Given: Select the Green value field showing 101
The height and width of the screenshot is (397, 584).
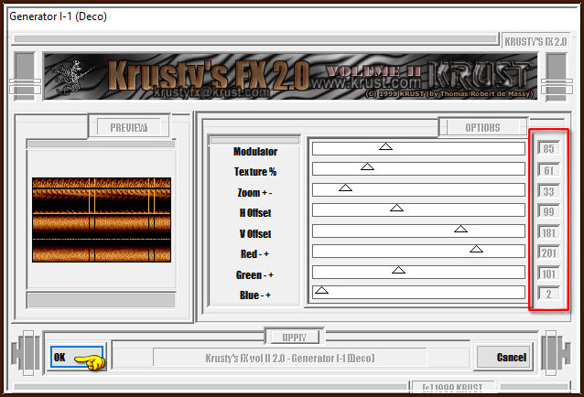Looking at the screenshot, I should coord(548,274).
